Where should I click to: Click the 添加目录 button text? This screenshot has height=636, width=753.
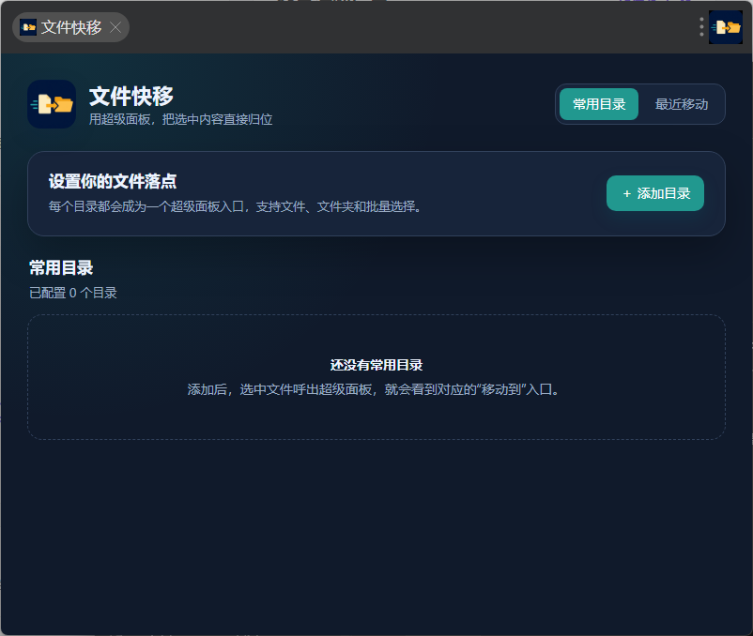pyautogui.click(x=664, y=193)
